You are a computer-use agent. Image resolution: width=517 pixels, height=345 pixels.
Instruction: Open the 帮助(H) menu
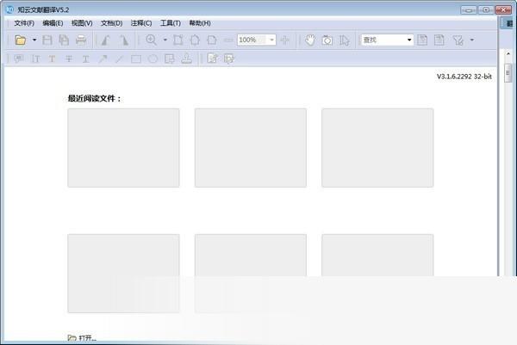click(200, 23)
